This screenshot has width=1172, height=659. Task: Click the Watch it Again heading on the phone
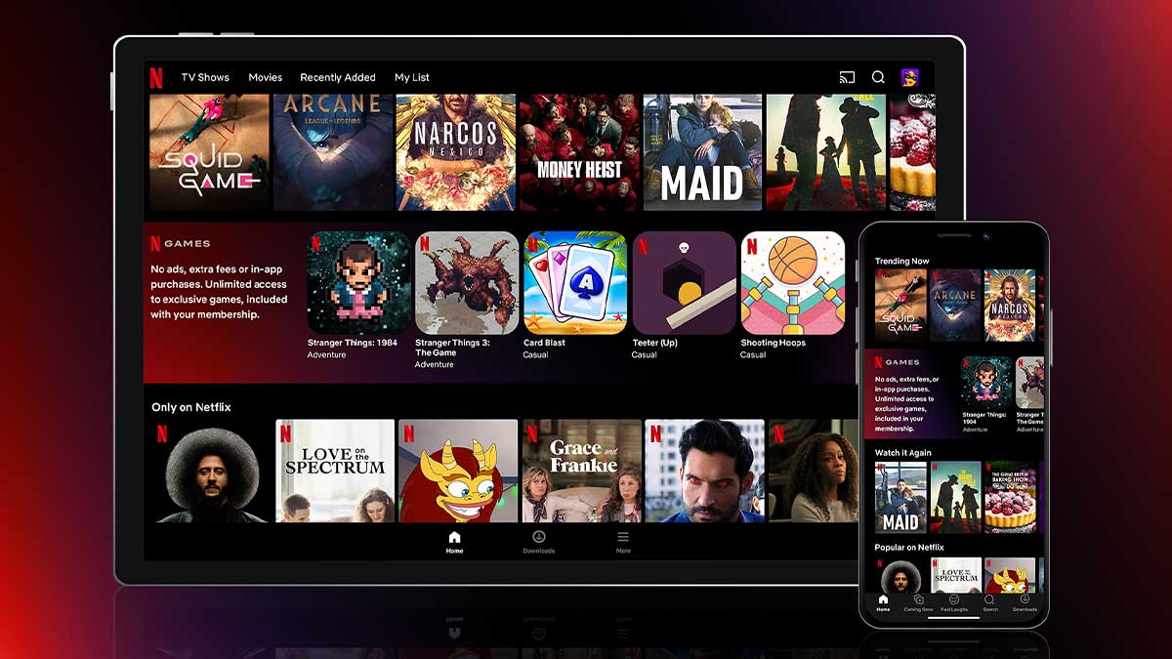pyautogui.click(x=903, y=453)
